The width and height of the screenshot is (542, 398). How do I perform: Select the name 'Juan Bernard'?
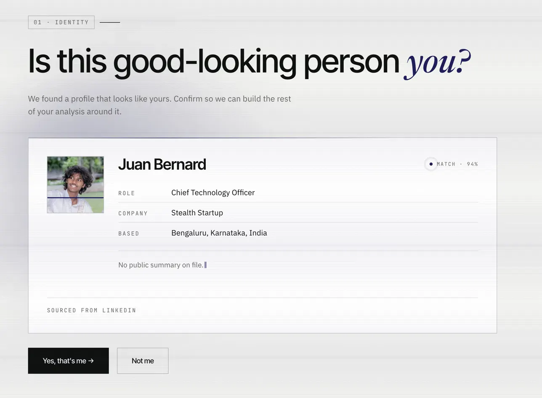(162, 164)
